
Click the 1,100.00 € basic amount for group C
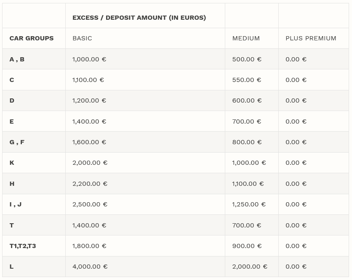(88, 80)
